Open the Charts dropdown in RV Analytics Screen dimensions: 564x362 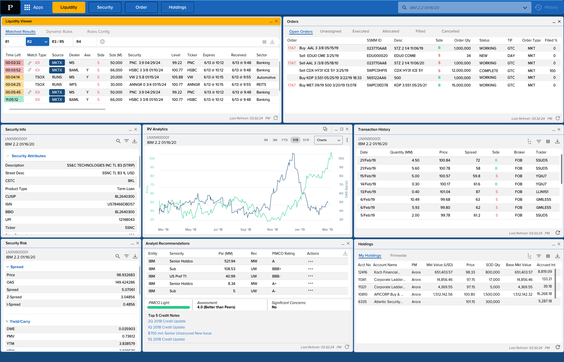[328, 140]
